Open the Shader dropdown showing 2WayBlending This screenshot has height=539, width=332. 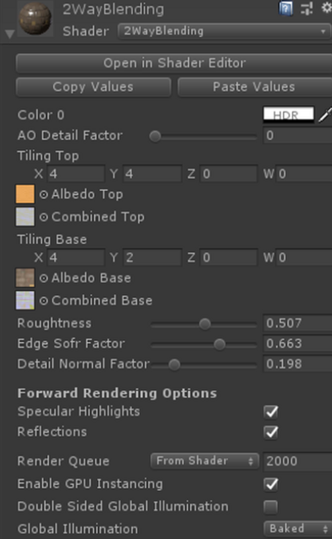click(x=224, y=31)
